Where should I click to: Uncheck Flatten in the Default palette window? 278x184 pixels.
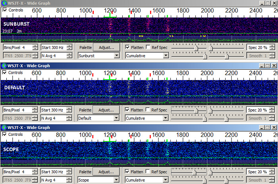coord(127,110)
